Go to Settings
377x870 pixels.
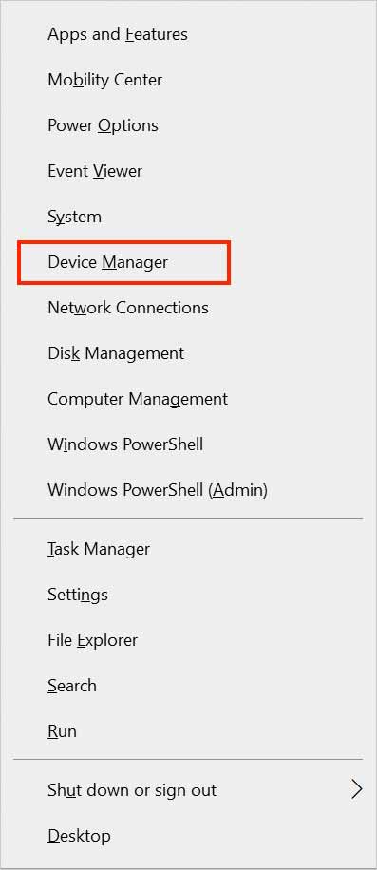click(x=188, y=595)
